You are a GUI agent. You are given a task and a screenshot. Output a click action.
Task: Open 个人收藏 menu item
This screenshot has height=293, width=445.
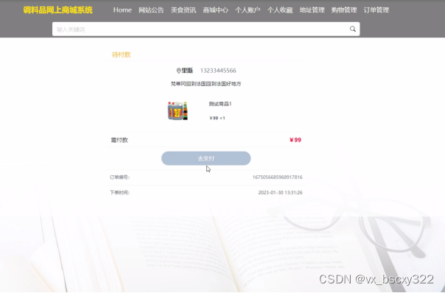coord(280,10)
